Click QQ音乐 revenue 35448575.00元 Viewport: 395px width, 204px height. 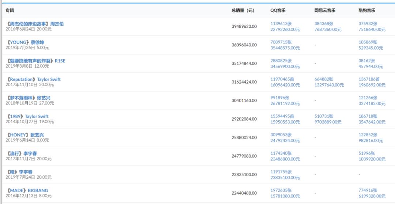[285, 48]
